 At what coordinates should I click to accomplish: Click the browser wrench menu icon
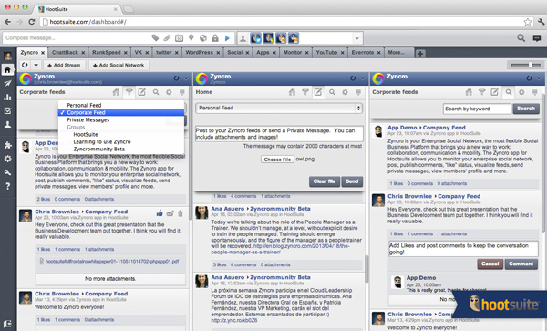(x=541, y=22)
